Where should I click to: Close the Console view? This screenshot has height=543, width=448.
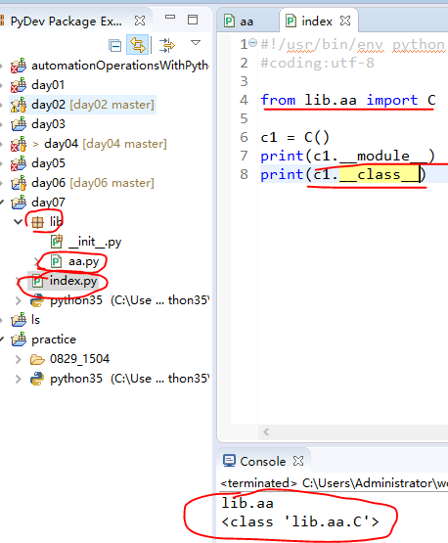[298, 461]
